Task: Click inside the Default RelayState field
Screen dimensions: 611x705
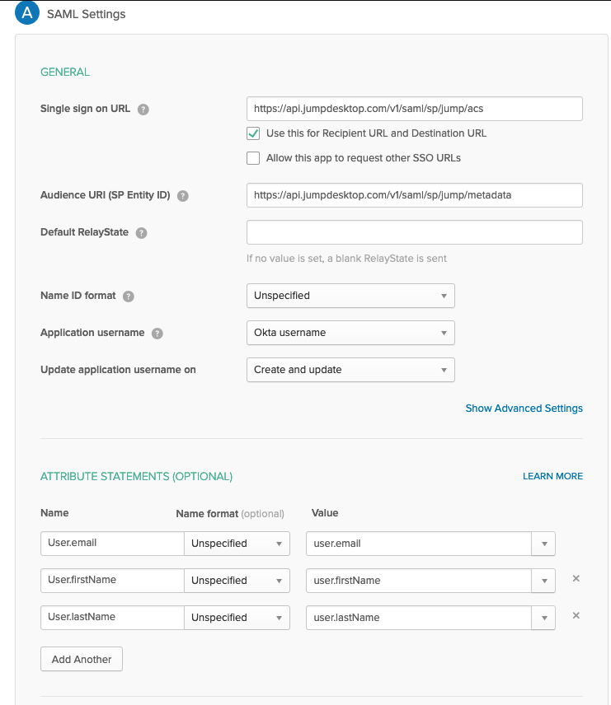Action: 414,232
